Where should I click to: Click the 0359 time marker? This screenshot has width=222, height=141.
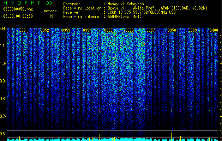[x=193, y=30]
